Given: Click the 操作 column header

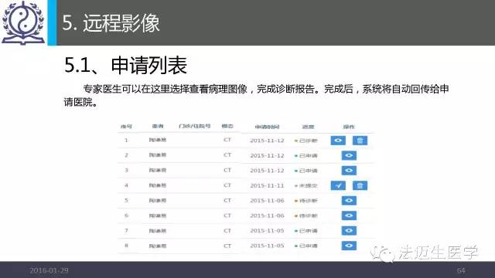Looking at the screenshot, I should pyautogui.click(x=349, y=127).
